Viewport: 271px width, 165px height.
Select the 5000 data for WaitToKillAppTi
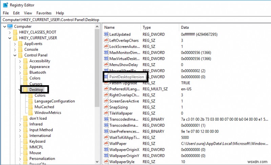point(185,137)
